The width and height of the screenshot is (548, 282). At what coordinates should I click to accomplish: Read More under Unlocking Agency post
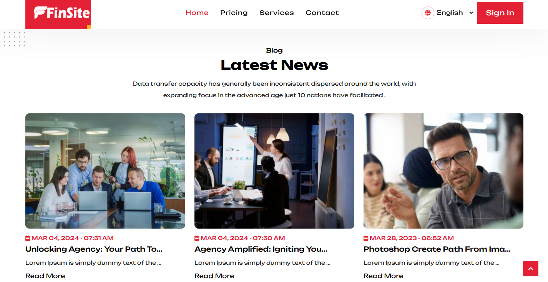45,276
